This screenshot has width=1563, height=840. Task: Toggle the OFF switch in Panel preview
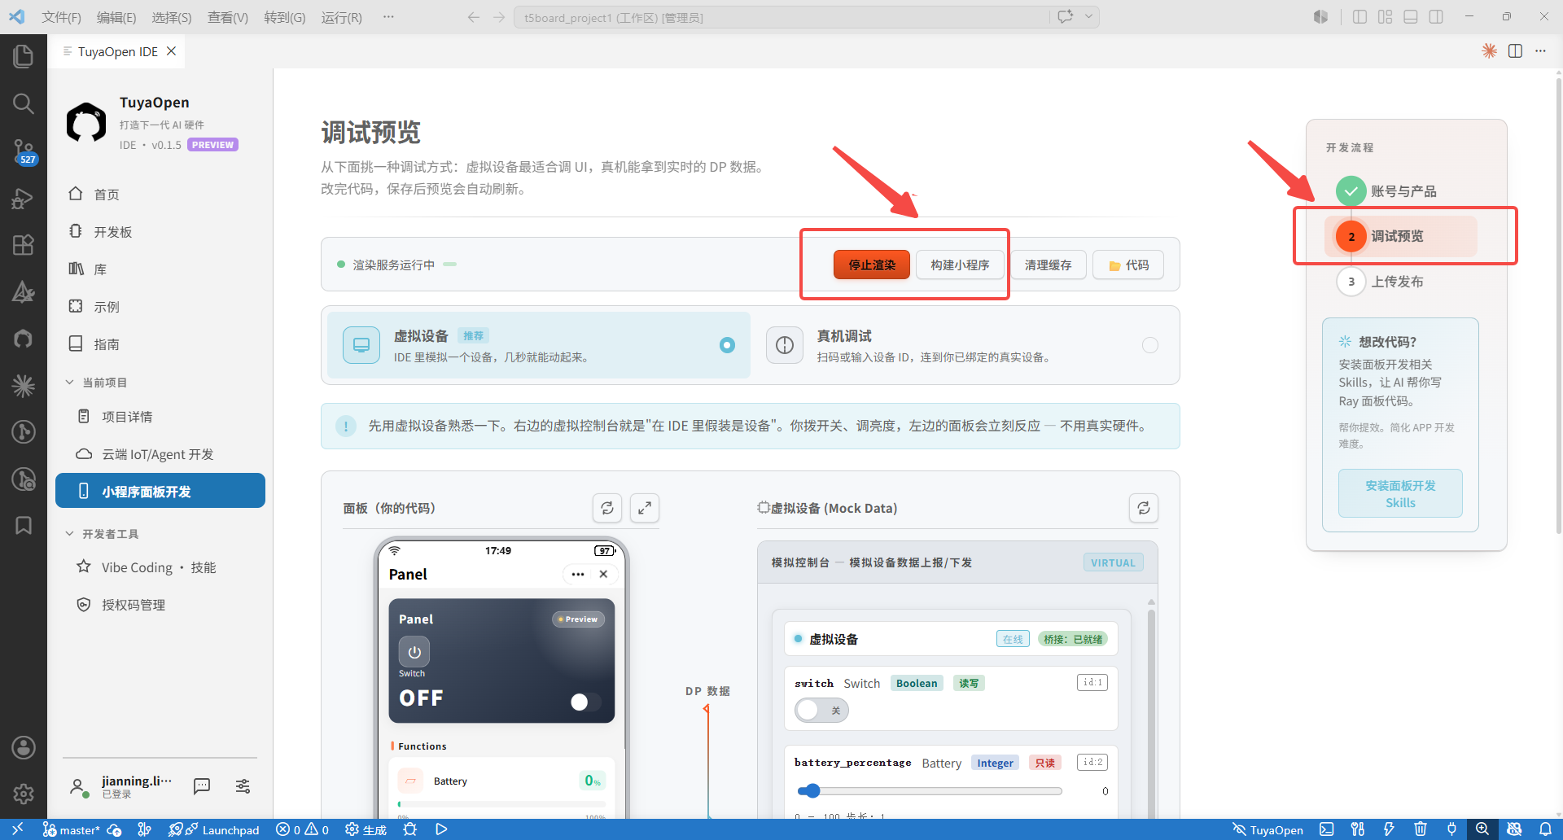(585, 702)
